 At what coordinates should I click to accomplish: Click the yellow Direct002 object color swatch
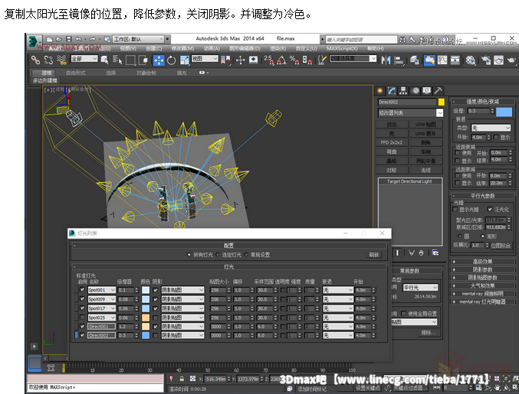point(441,102)
